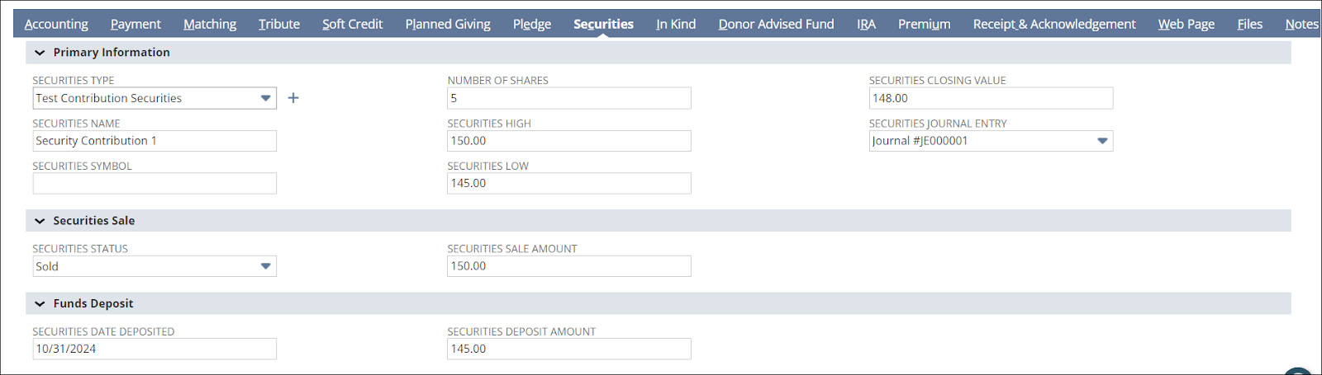The width and height of the screenshot is (1322, 375).
Task: Switch to the Accounting tab
Action: click(x=56, y=24)
